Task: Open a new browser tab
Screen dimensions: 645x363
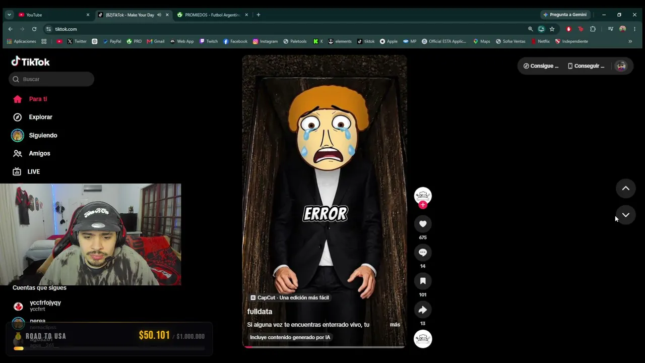Action: click(259, 15)
